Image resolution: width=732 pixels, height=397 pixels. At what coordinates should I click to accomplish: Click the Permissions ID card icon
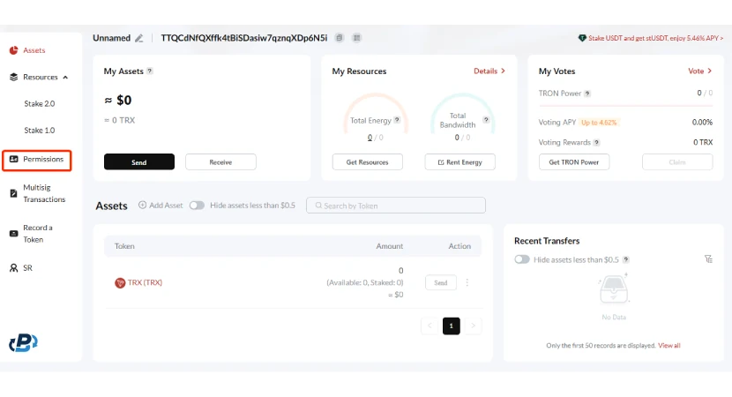click(13, 160)
